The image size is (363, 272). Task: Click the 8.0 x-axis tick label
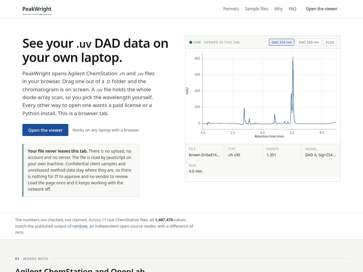322,133
